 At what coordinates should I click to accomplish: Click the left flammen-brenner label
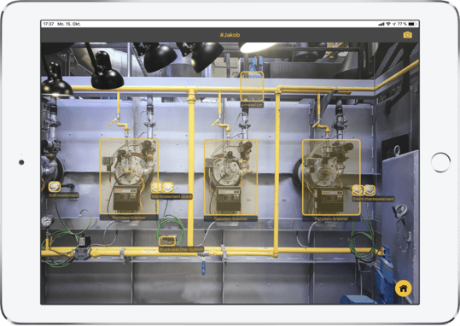click(129, 218)
